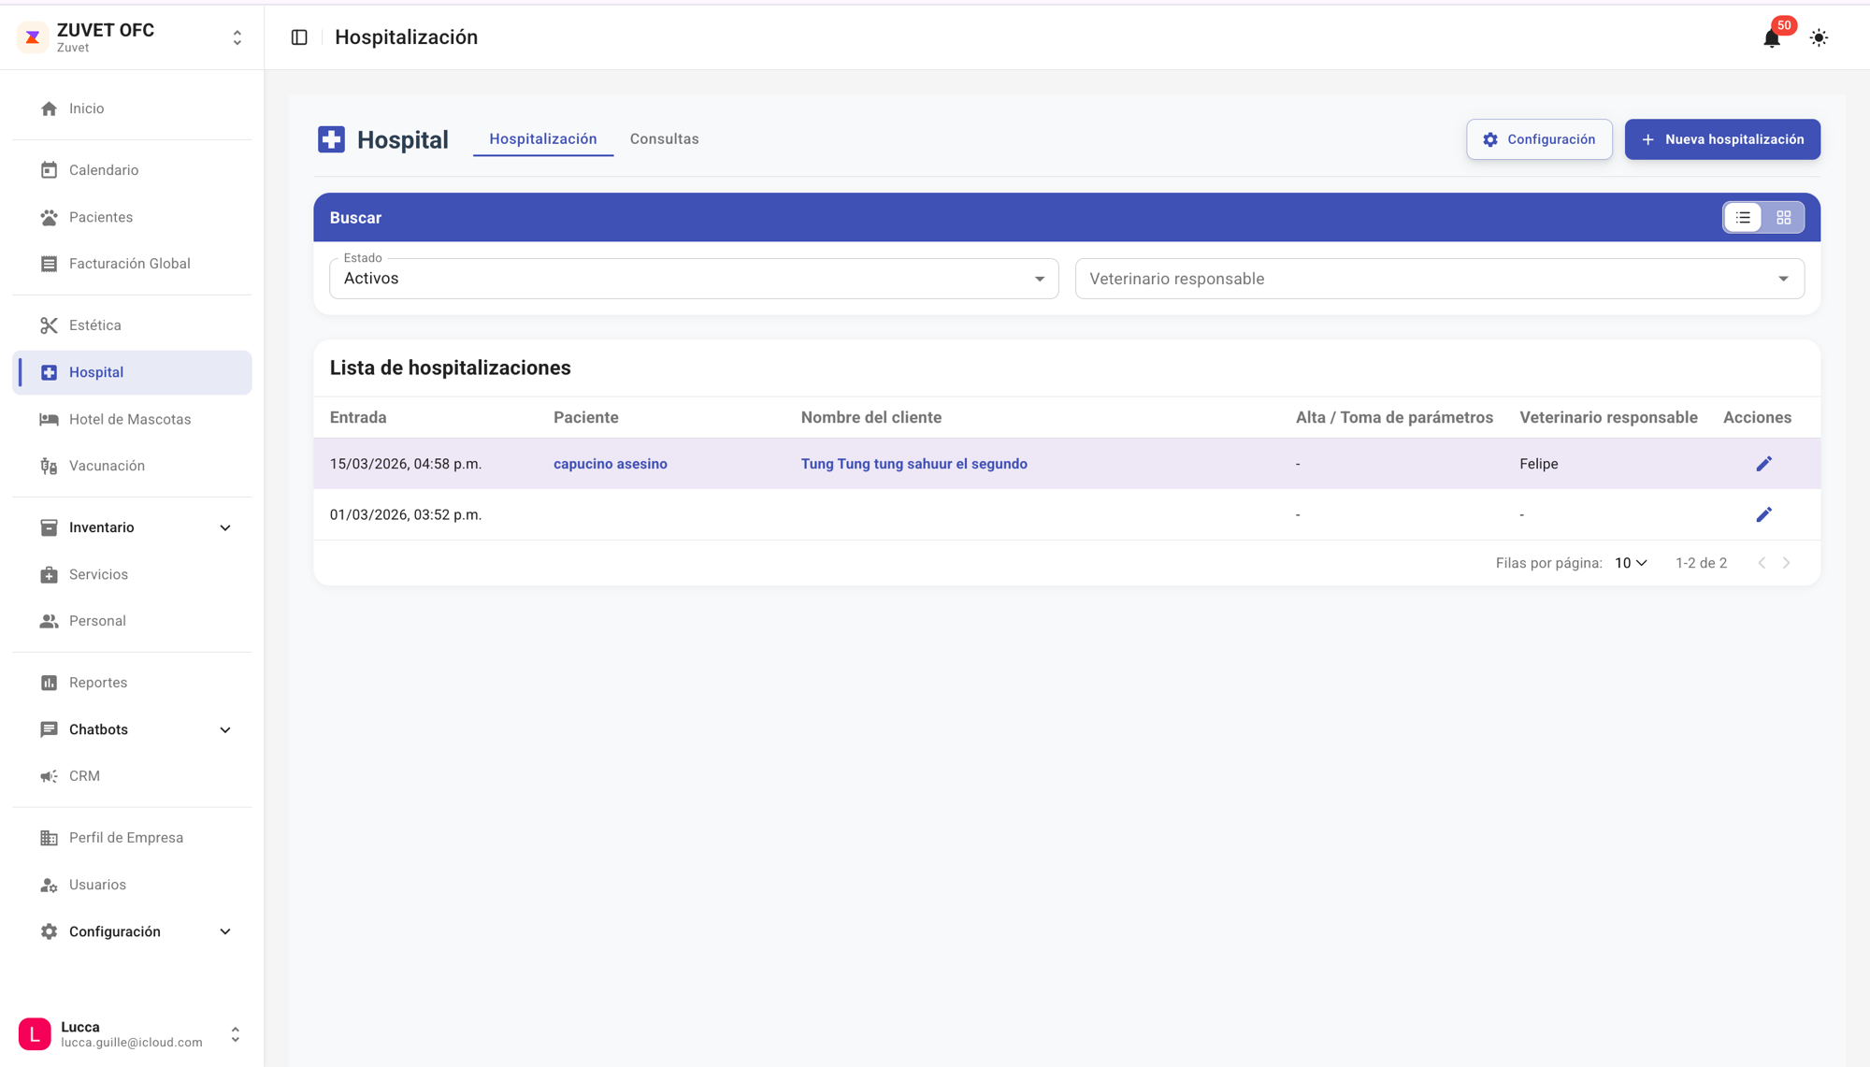Click Veterinario responsable column header
1870x1067 pixels.
tap(1608, 417)
